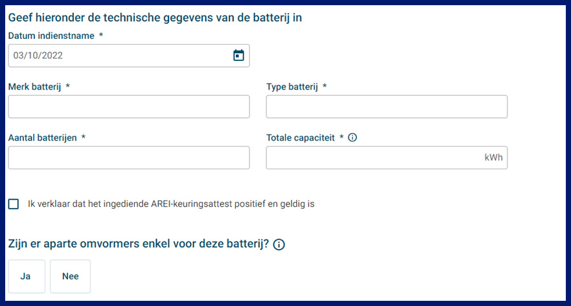Screen dimensions: 571x306
Task: Click into the Type batterij input
Action: [386, 106]
